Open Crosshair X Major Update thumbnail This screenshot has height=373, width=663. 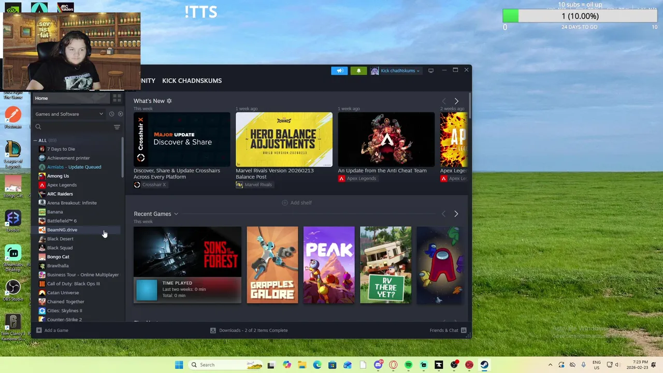(x=182, y=139)
